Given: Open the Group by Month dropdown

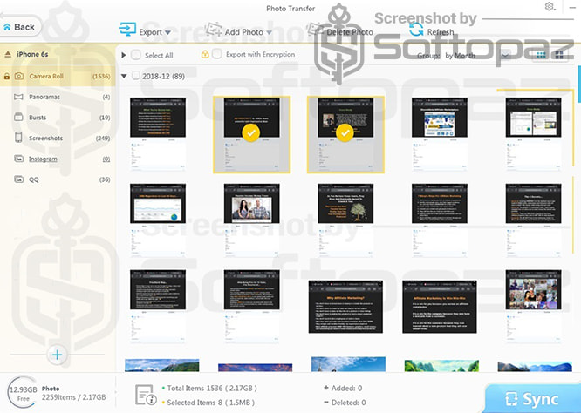Looking at the screenshot, I should click(505, 56).
